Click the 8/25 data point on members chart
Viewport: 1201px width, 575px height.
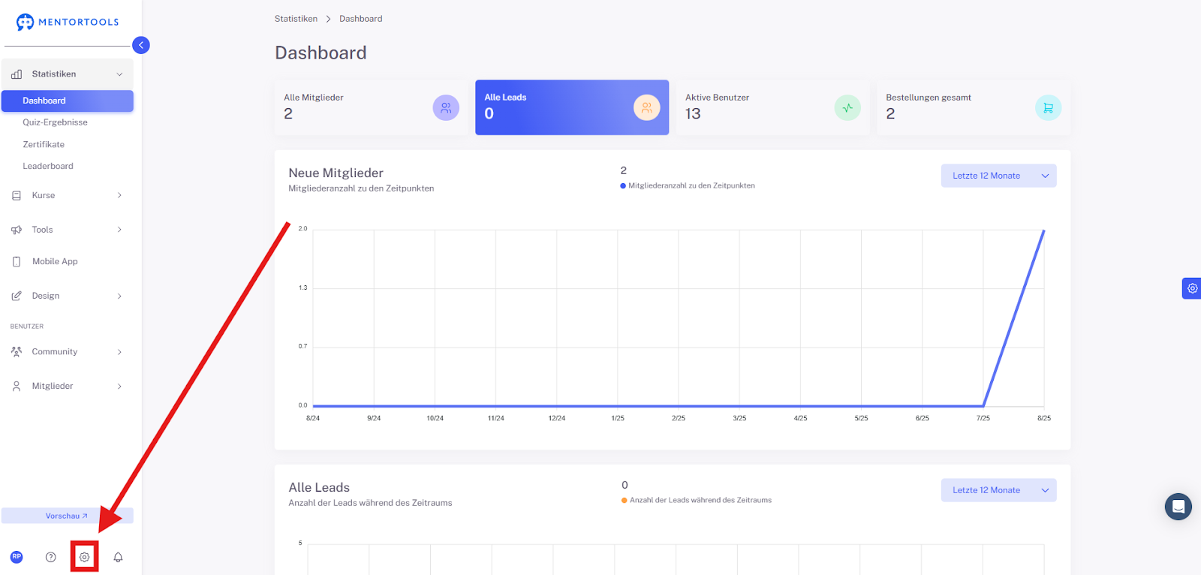point(1044,230)
